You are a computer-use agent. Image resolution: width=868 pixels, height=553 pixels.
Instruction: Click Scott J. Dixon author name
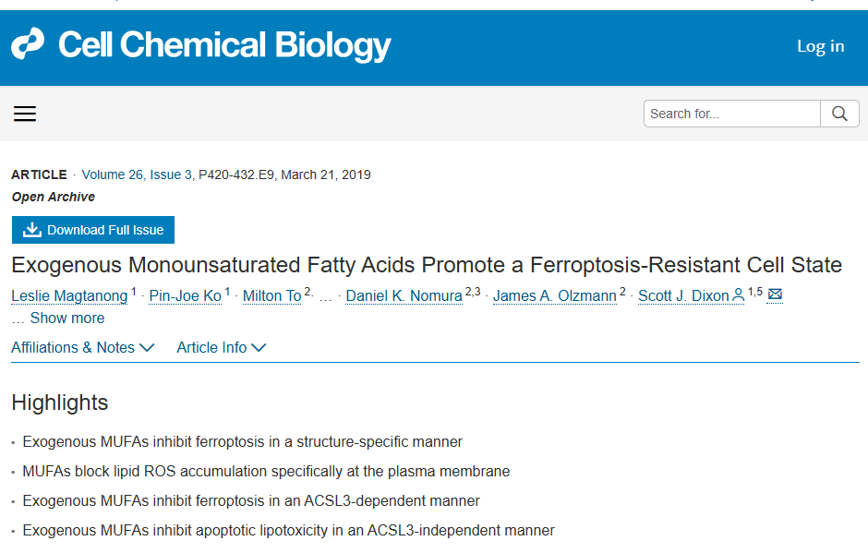[683, 295]
